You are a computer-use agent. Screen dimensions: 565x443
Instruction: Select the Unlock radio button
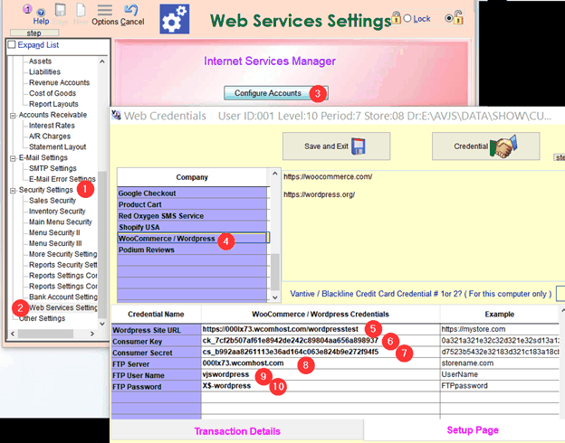pyautogui.click(x=449, y=18)
